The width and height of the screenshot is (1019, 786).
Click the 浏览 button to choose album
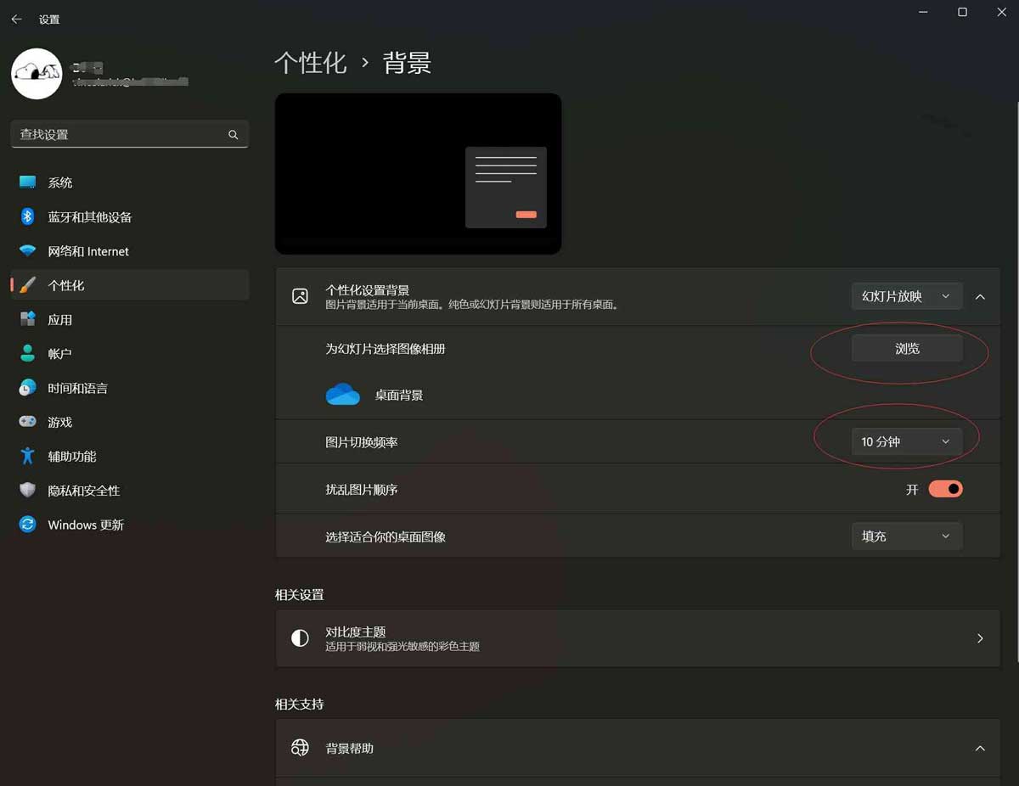[906, 348]
